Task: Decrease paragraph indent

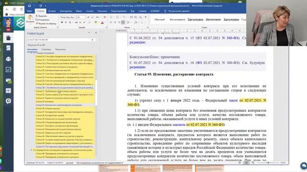Action: pos(131,17)
